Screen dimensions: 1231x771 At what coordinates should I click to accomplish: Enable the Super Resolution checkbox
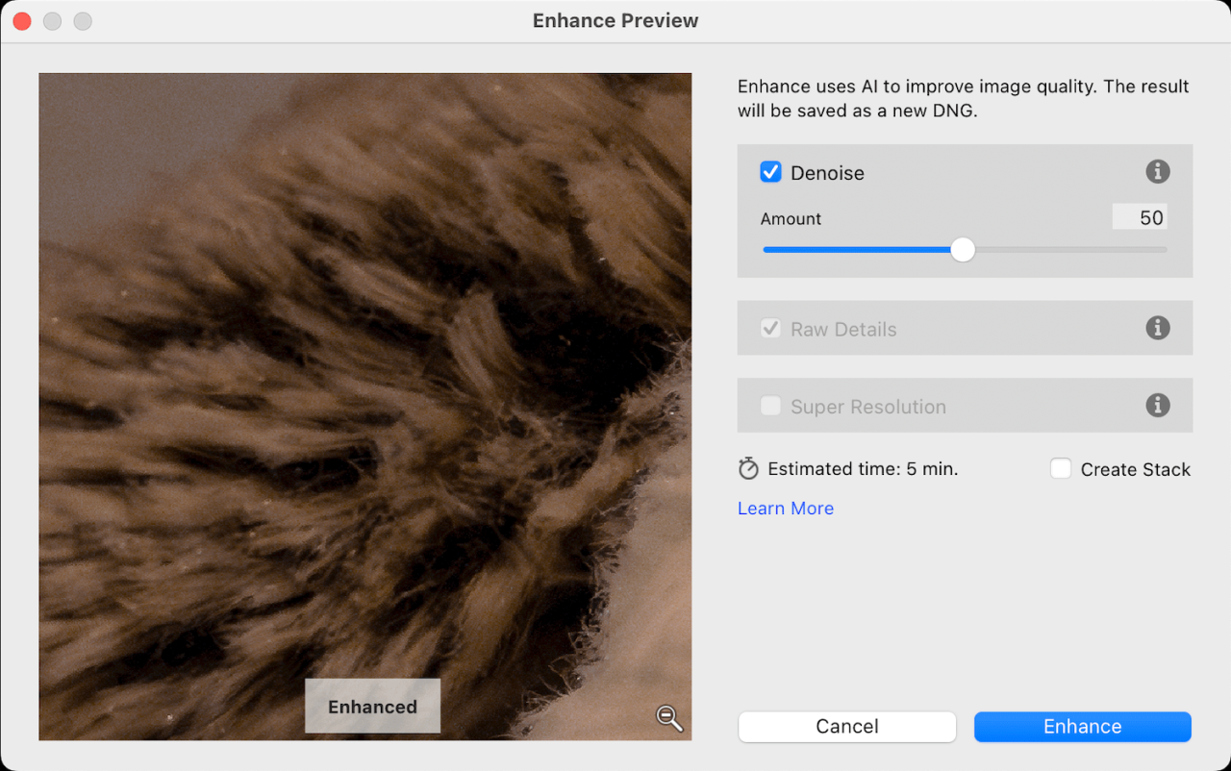(770, 407)
